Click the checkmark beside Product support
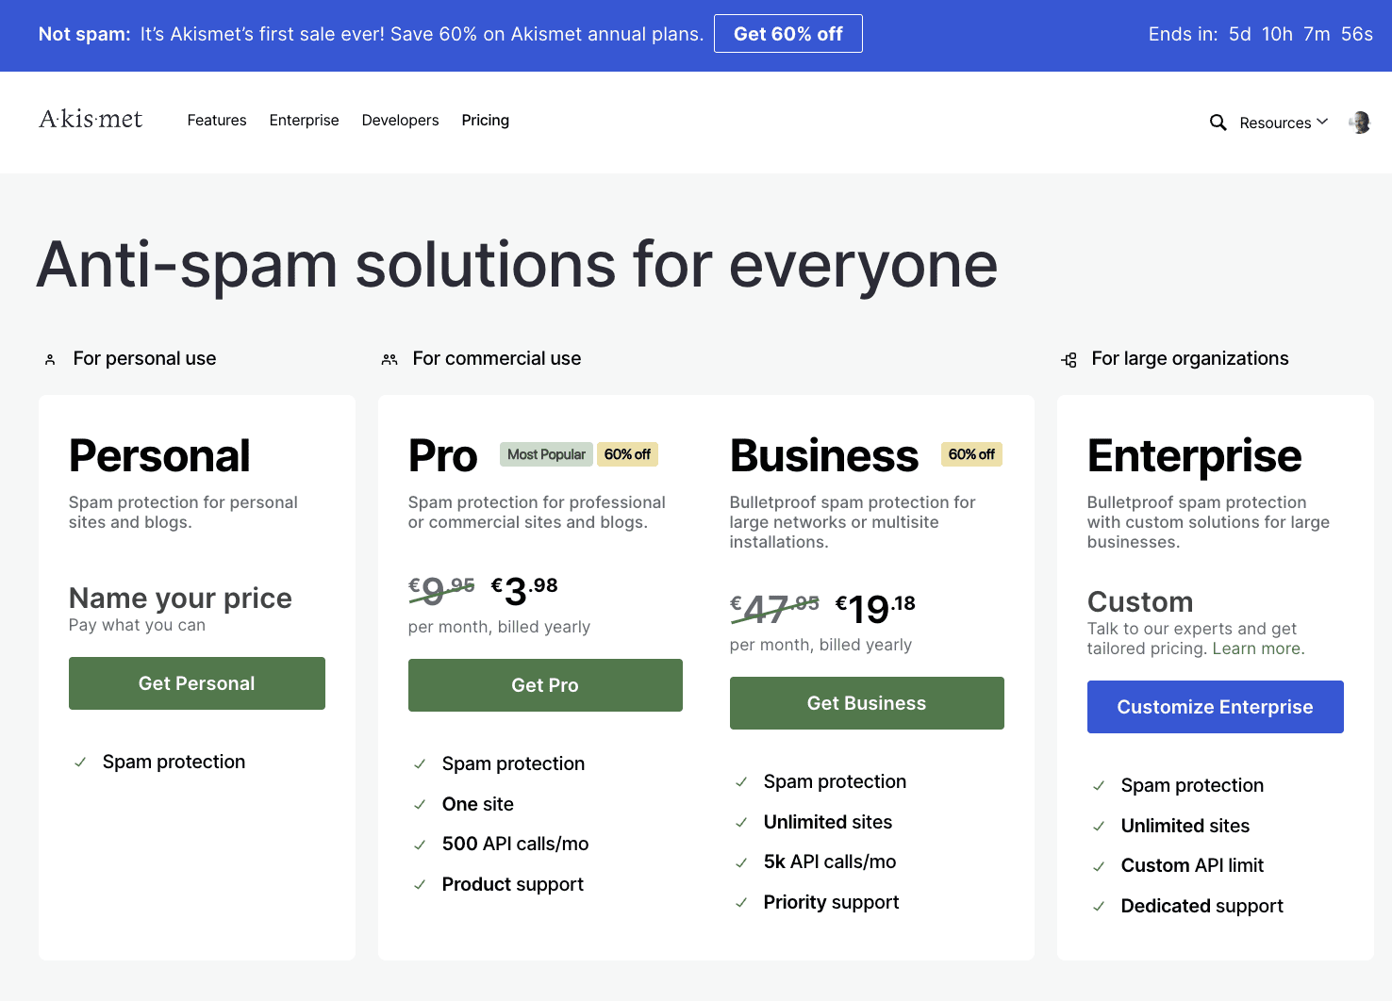The height and width of the screenshot is (1001, 1392). tap(420, 885)
